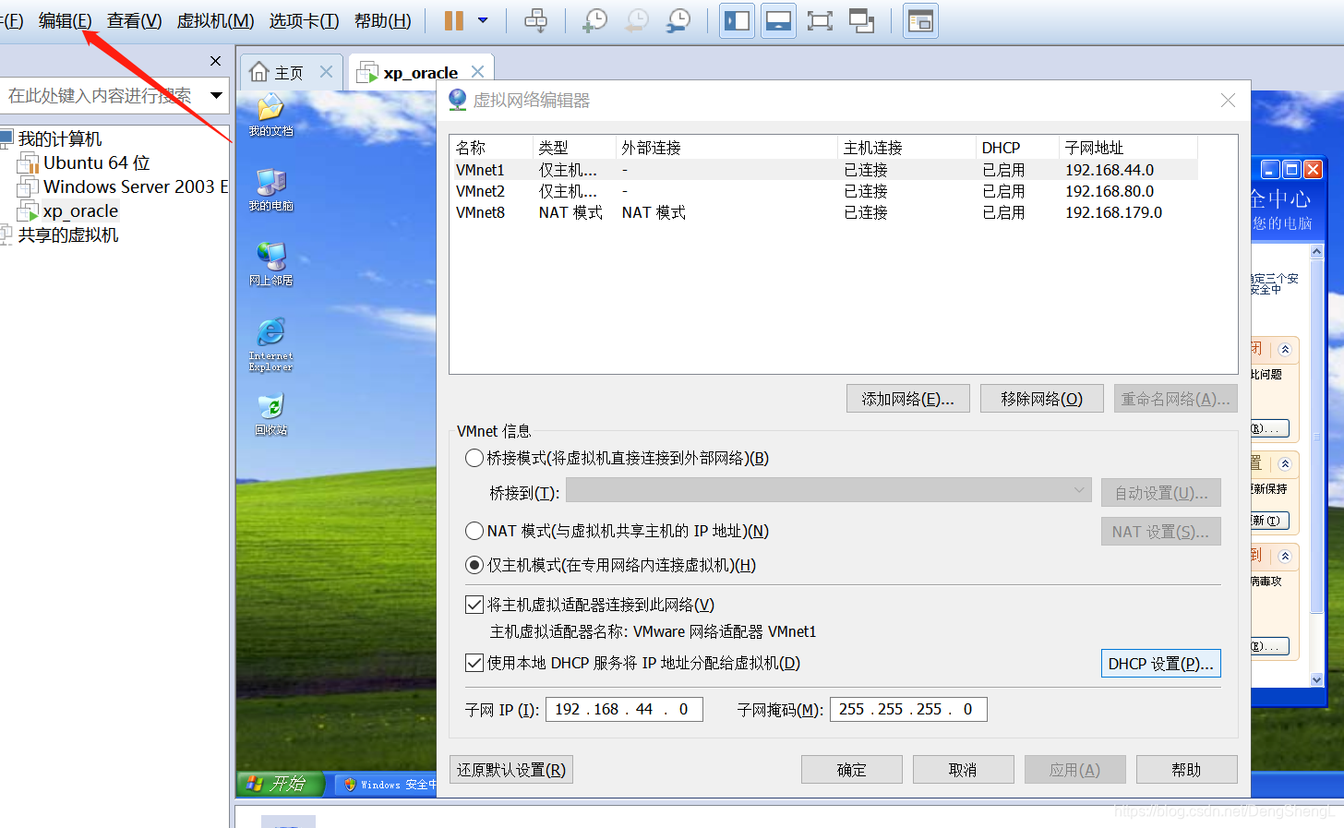Click Security Center scrollbar down arrow
This screenshot has width=1344, height=828.
(1317, 679)
